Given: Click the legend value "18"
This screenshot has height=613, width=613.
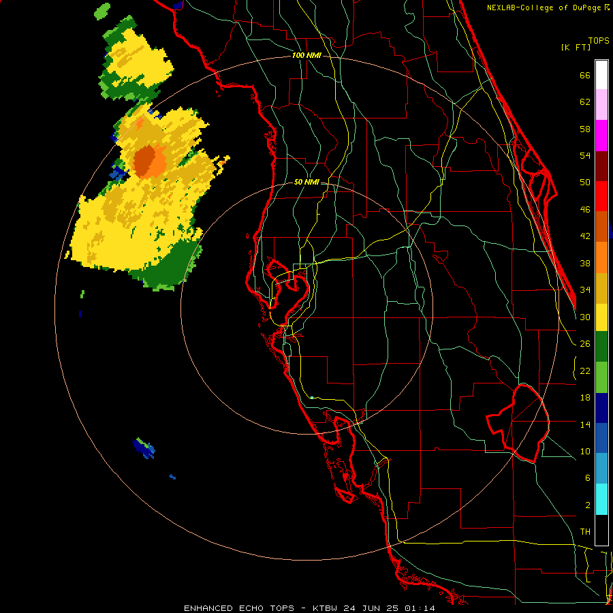Looking at the screenshot, I should 585,398.
